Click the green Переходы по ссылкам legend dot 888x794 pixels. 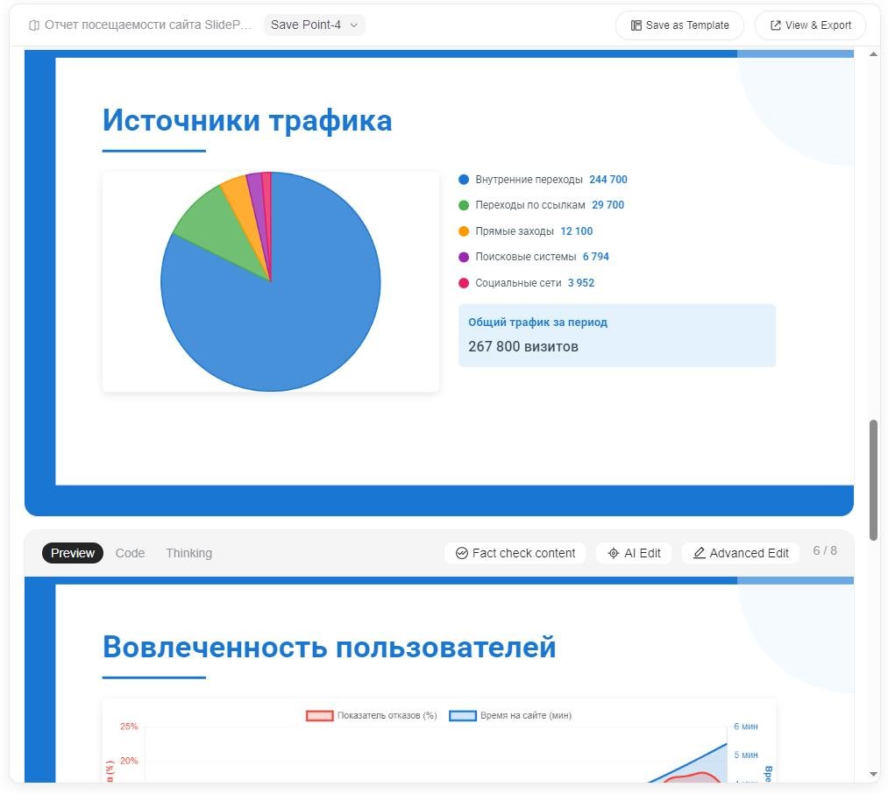click(x=464, y=205)
